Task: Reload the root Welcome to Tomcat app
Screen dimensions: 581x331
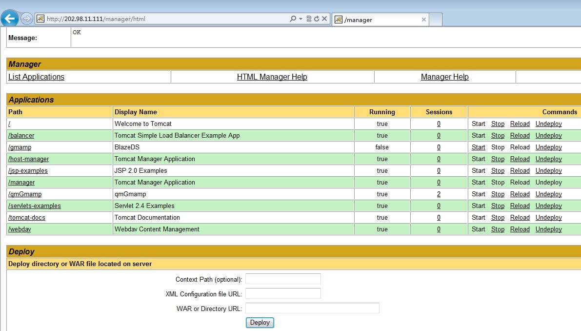Action: tap(520, 124)
